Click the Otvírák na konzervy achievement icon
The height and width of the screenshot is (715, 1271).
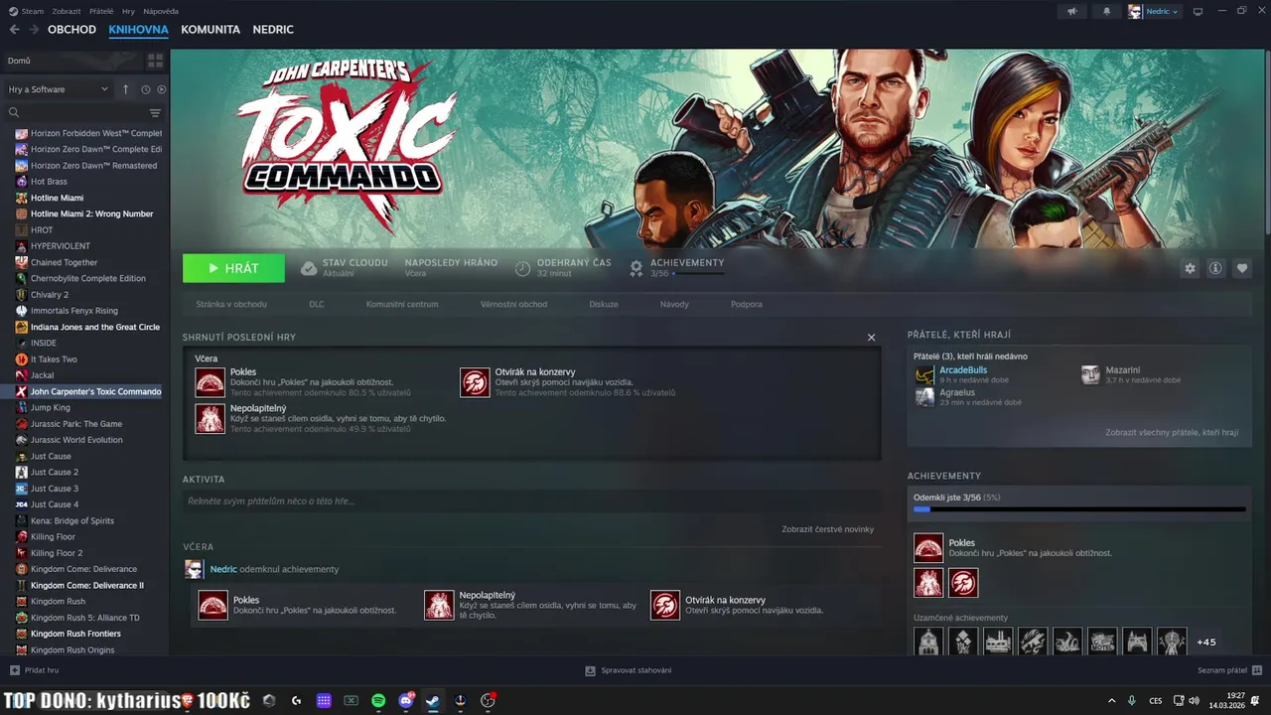[475, 382]
